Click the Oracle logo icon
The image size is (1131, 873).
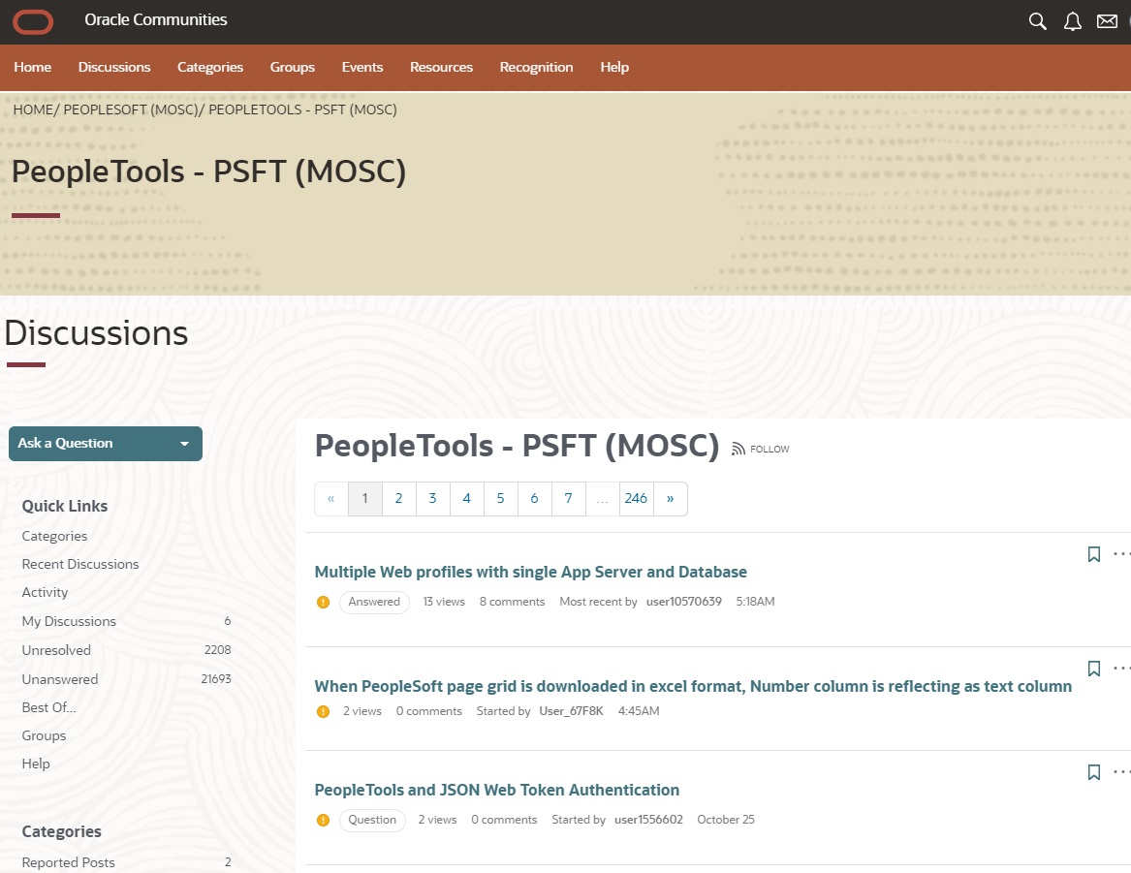33,20
